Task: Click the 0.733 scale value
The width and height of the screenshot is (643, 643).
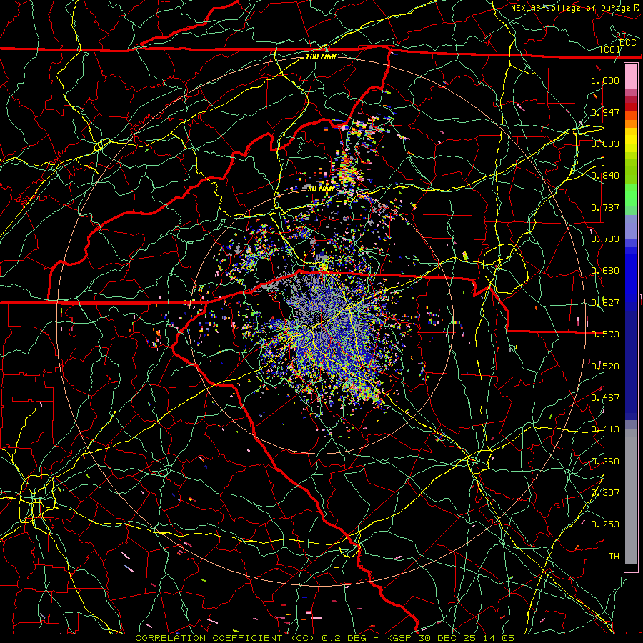Action: click(x=605, y=239)
